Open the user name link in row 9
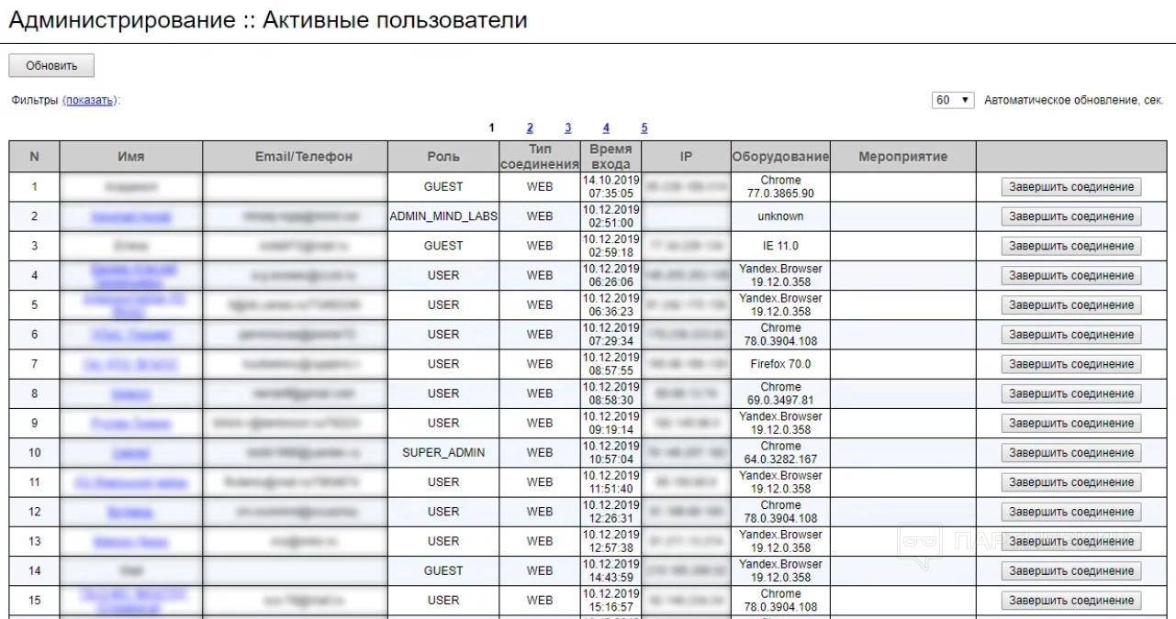 coord(130,423)
